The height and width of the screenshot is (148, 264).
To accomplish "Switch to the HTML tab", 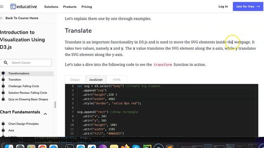I will [117, 80].
